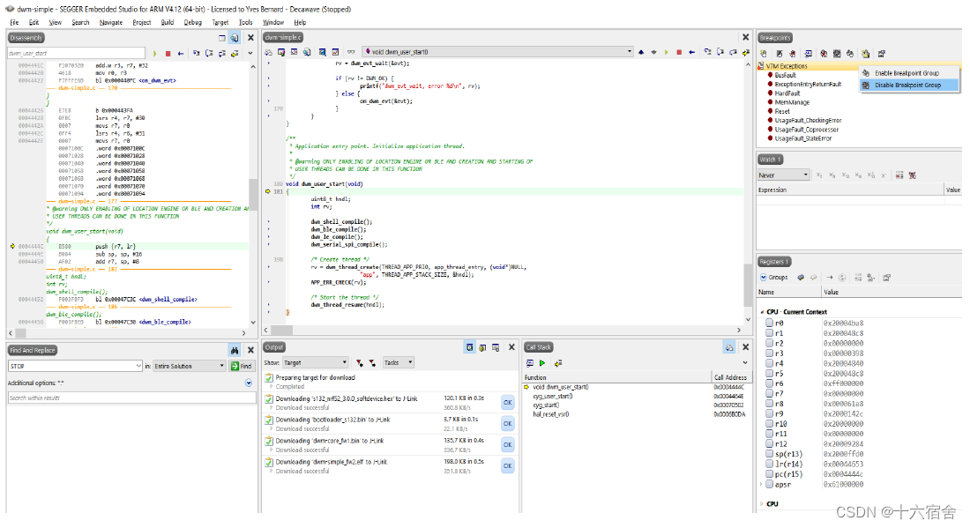Click the yellow folder breakpoint group icon
Viewport: 970px width, 528px height.
coord(865,54)
